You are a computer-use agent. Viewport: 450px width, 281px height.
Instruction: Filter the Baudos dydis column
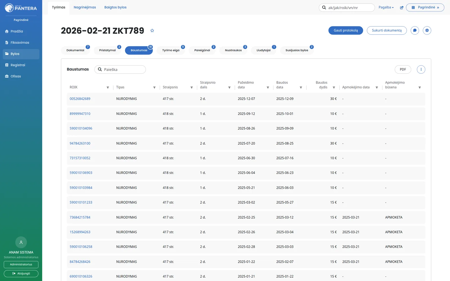click(334, 88)
